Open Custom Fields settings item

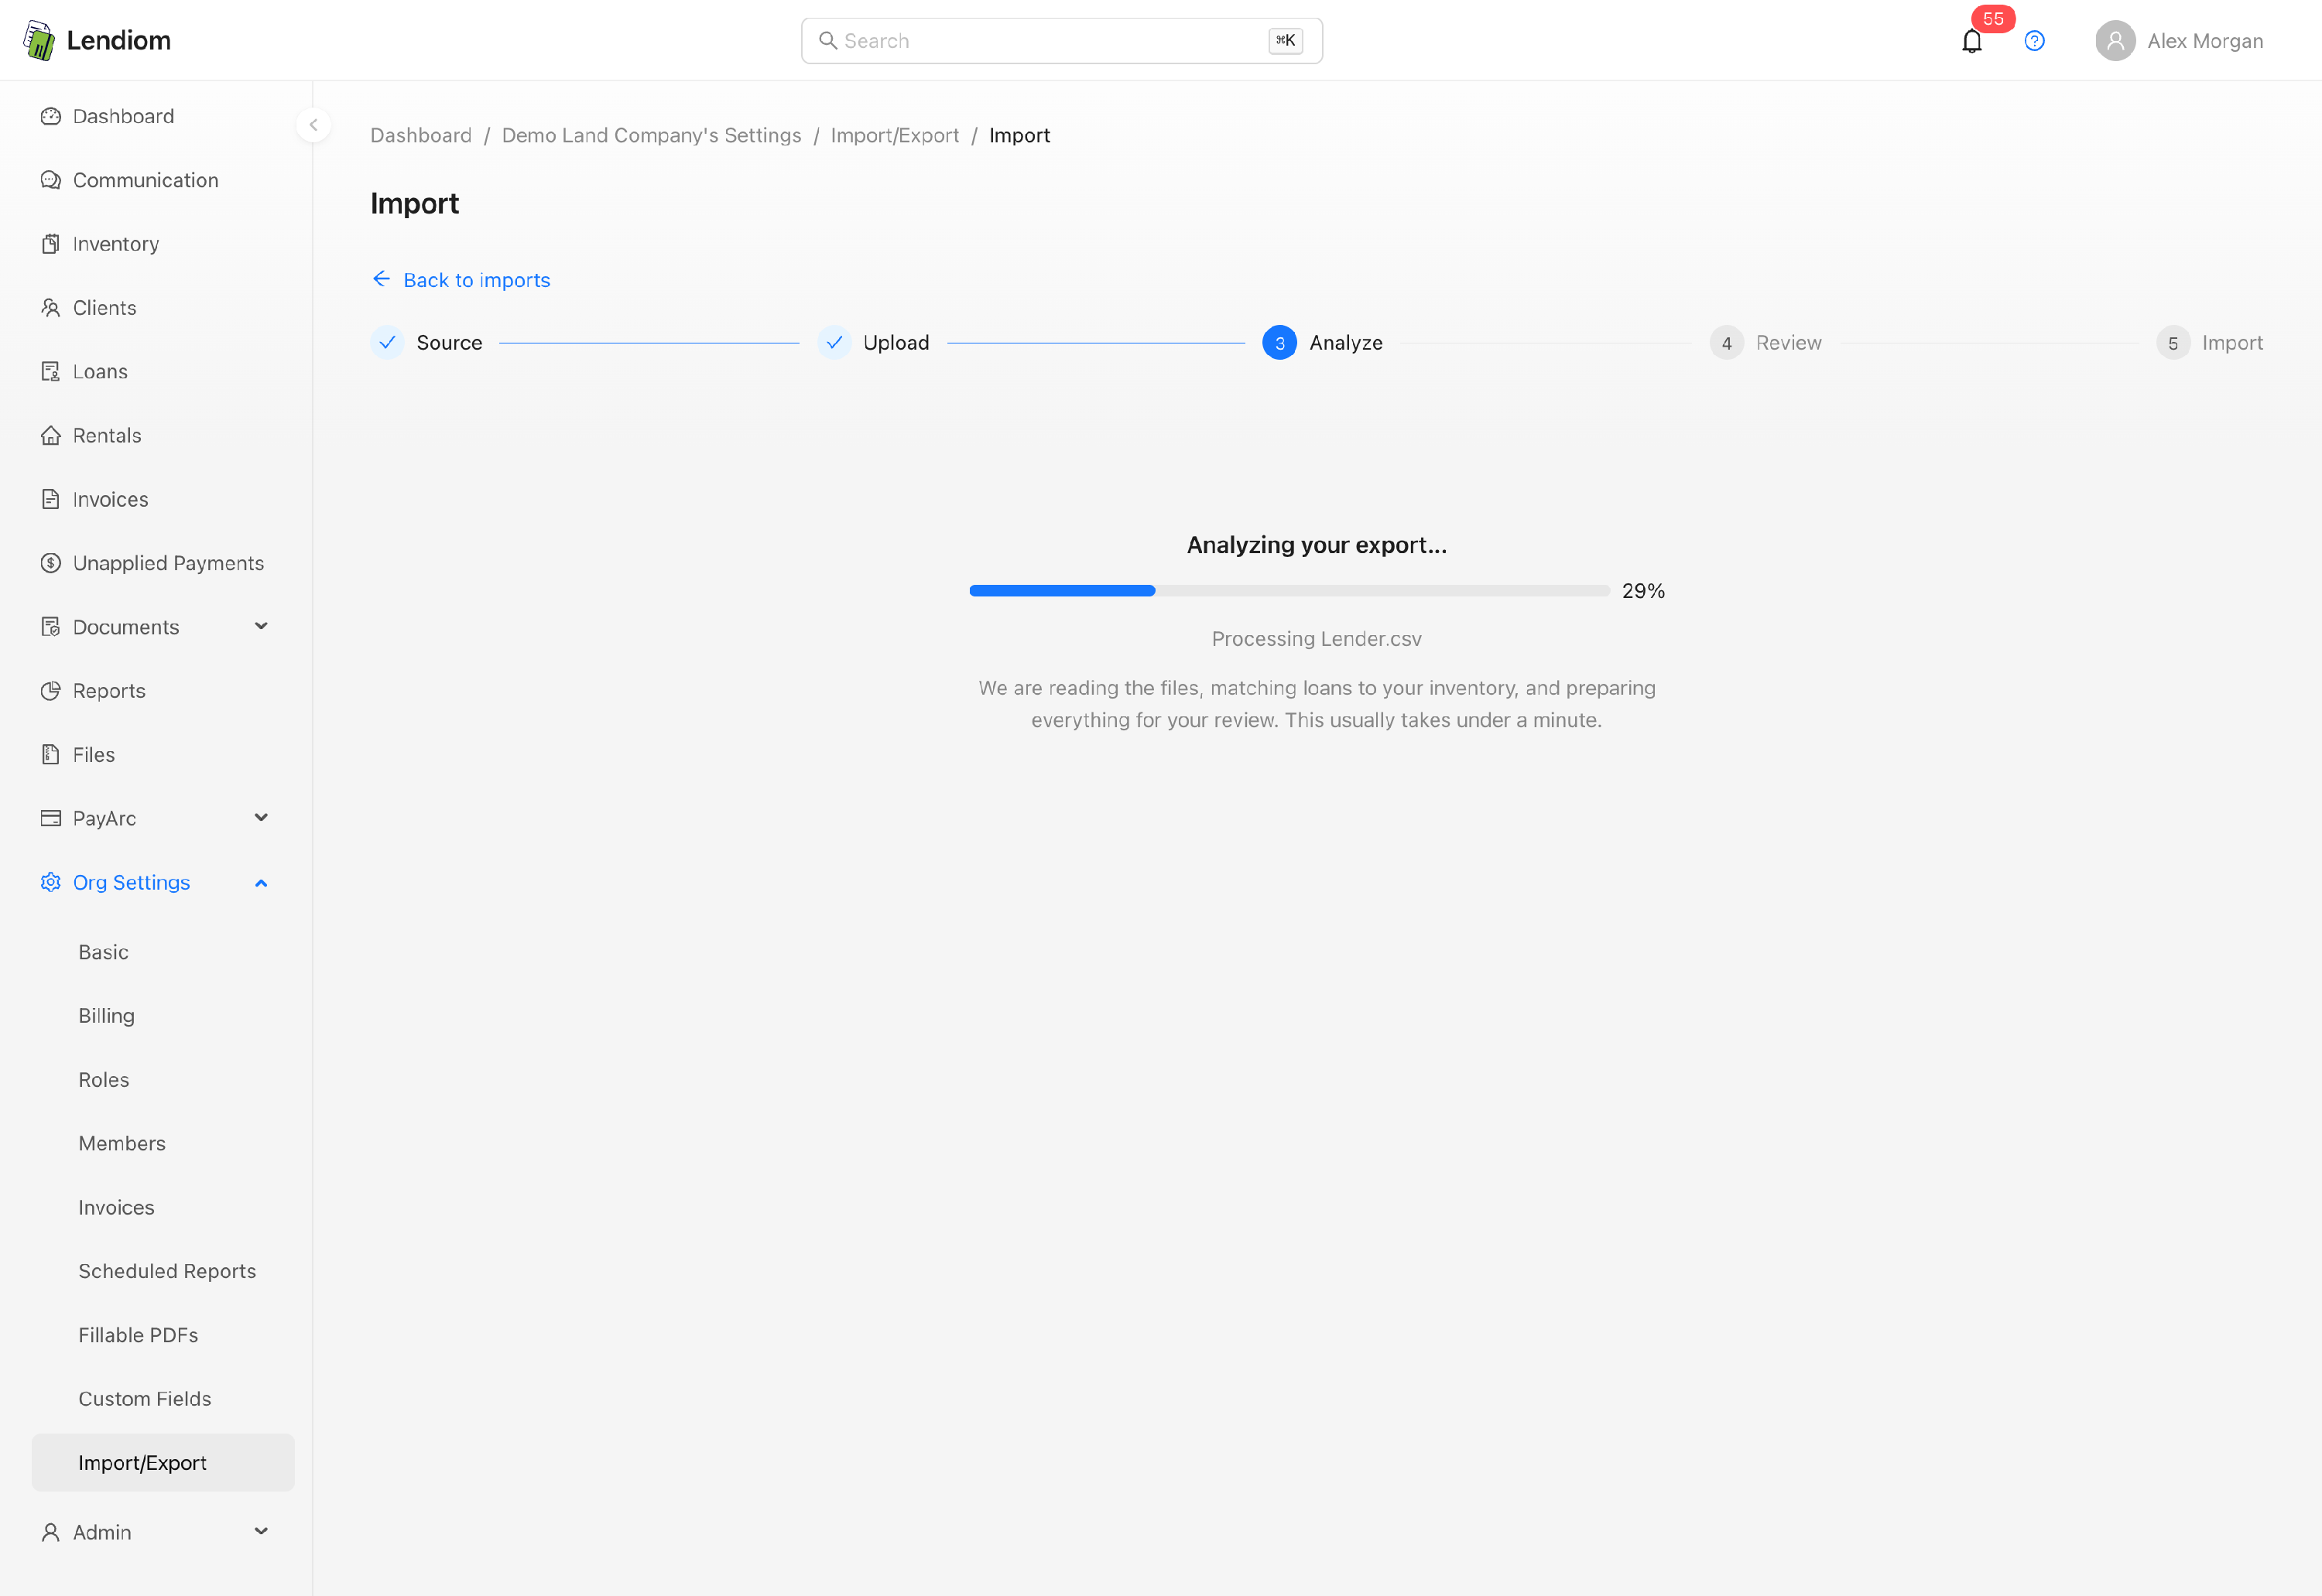[x=163, y=1399]
